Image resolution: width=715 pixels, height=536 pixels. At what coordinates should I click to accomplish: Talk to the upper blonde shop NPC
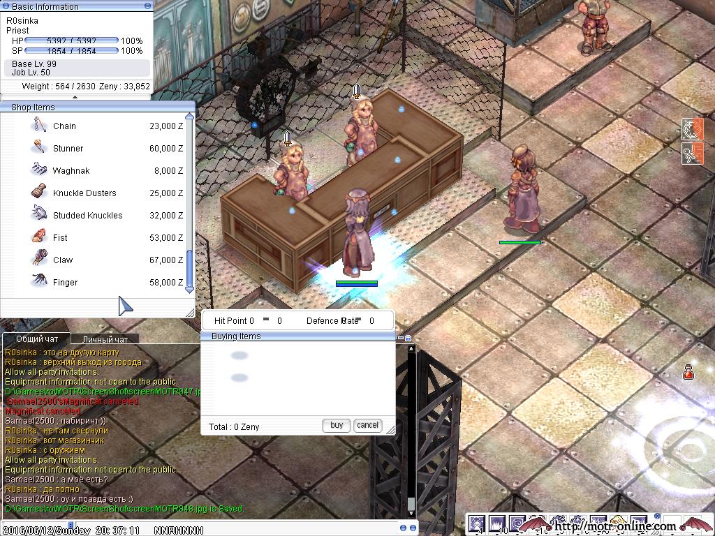coord(362,128)
